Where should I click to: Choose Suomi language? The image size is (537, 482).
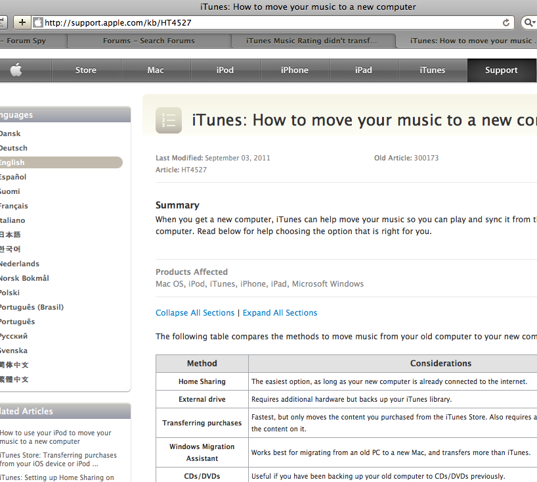tap(10, 191)
